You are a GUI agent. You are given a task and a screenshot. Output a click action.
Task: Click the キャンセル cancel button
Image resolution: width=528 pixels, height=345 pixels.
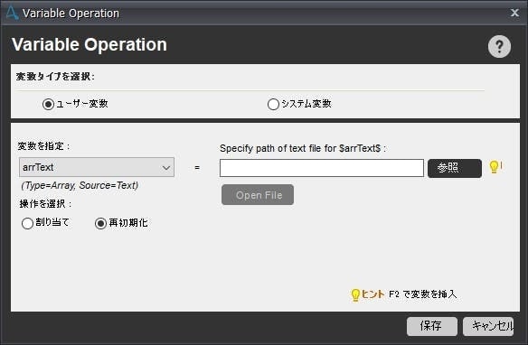488,326
